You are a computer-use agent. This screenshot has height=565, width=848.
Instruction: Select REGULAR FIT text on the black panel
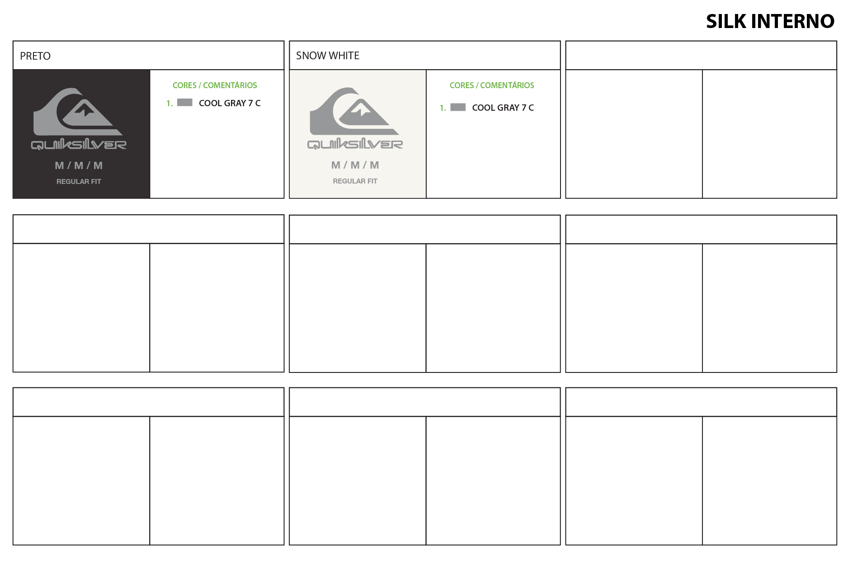pos(79,181)
